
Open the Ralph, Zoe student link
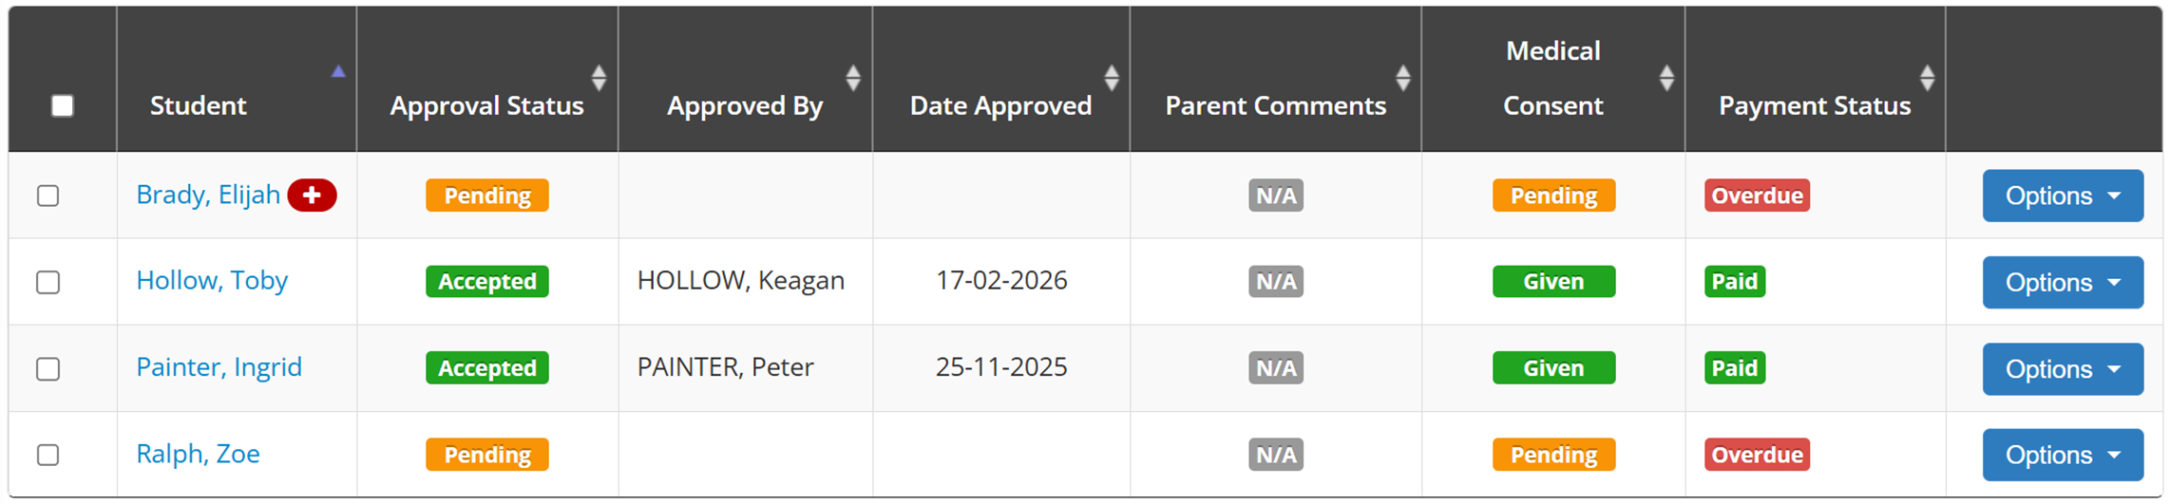coord(198,454)
